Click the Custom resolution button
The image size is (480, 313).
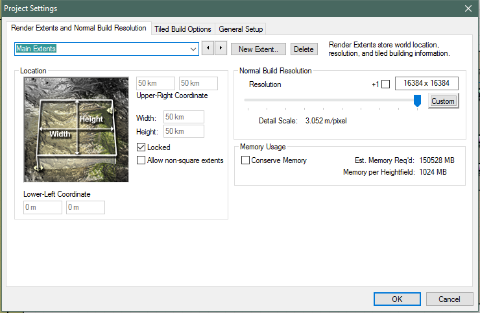(443, 101)
